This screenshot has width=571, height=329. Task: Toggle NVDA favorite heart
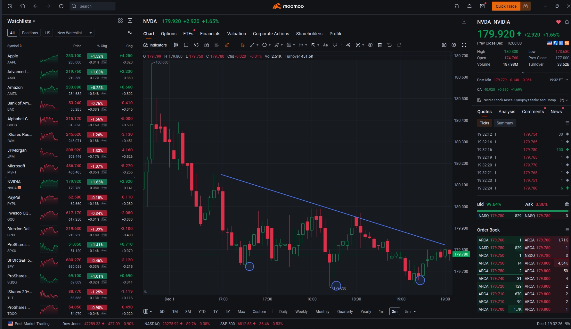click(x=558, y=22)
